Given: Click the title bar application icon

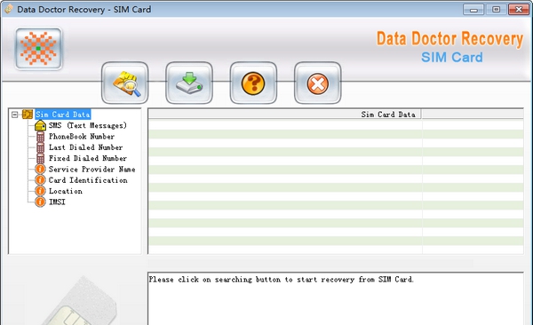Looking at the screenshot, I should pos(9,9).
